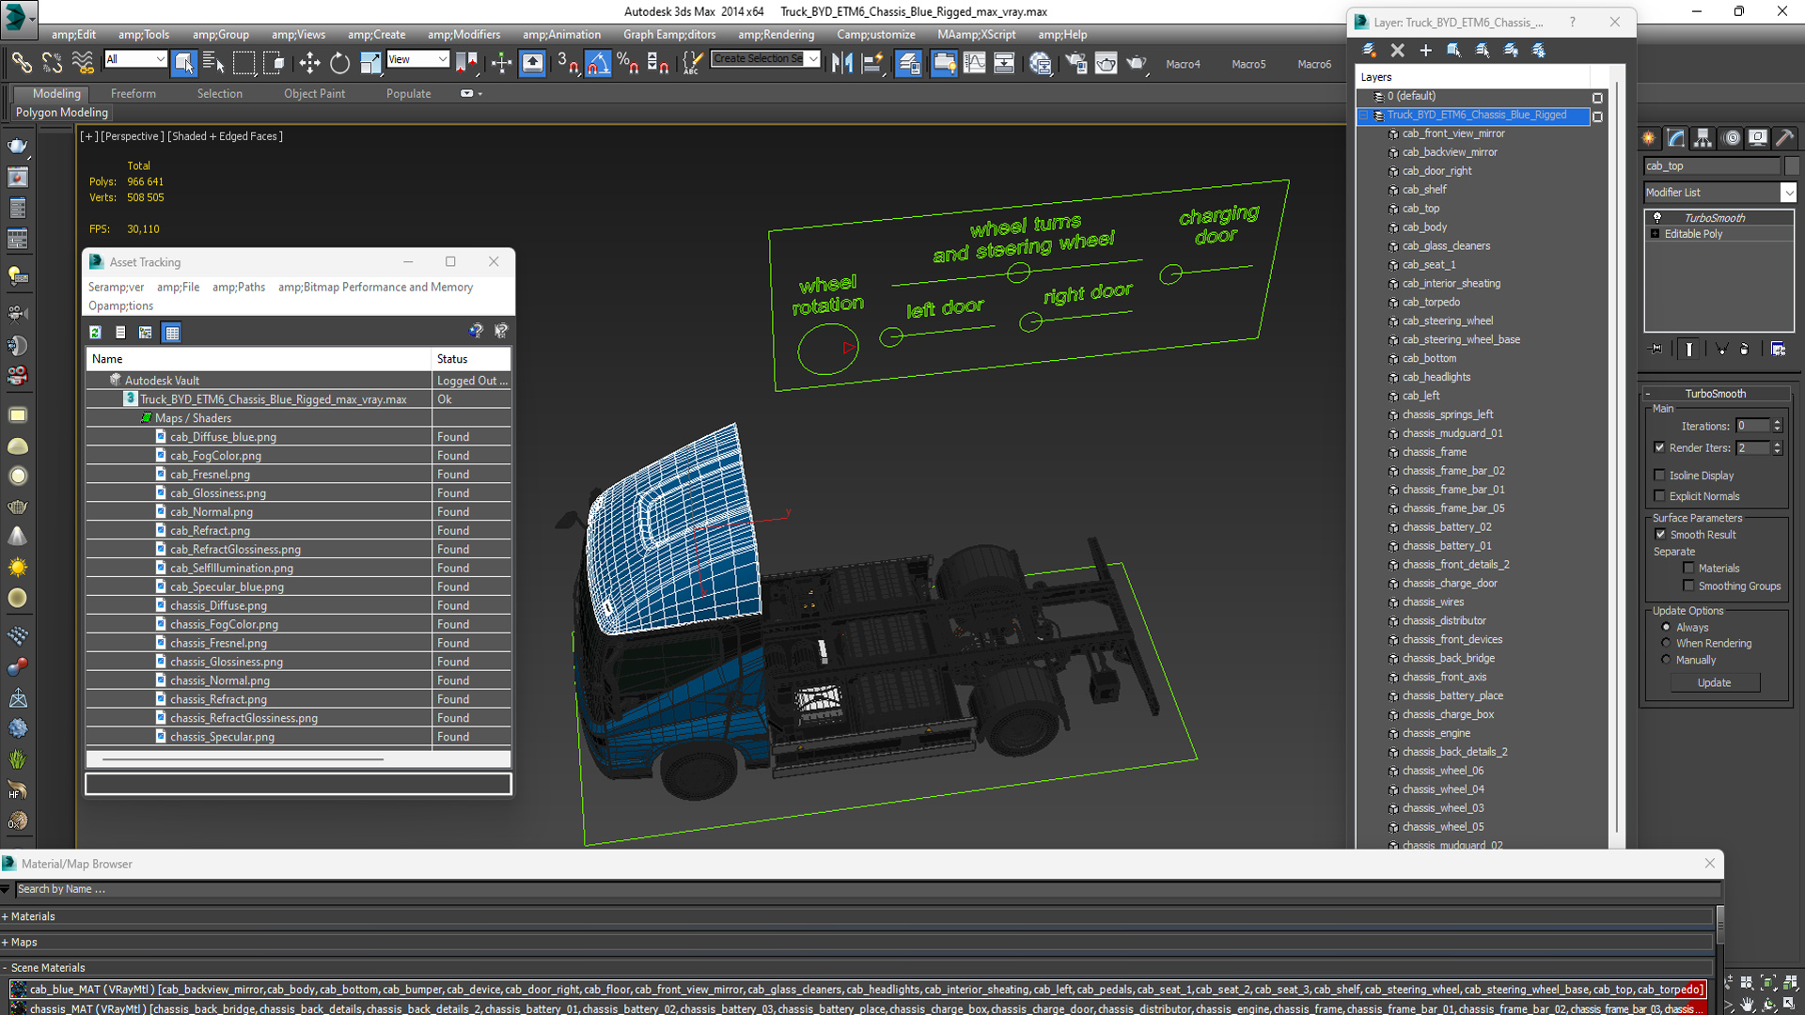This screenshot has height=1015, width=1805.
Task: Select the Link tool in main toolbar
Action: [x=21, y=63]
